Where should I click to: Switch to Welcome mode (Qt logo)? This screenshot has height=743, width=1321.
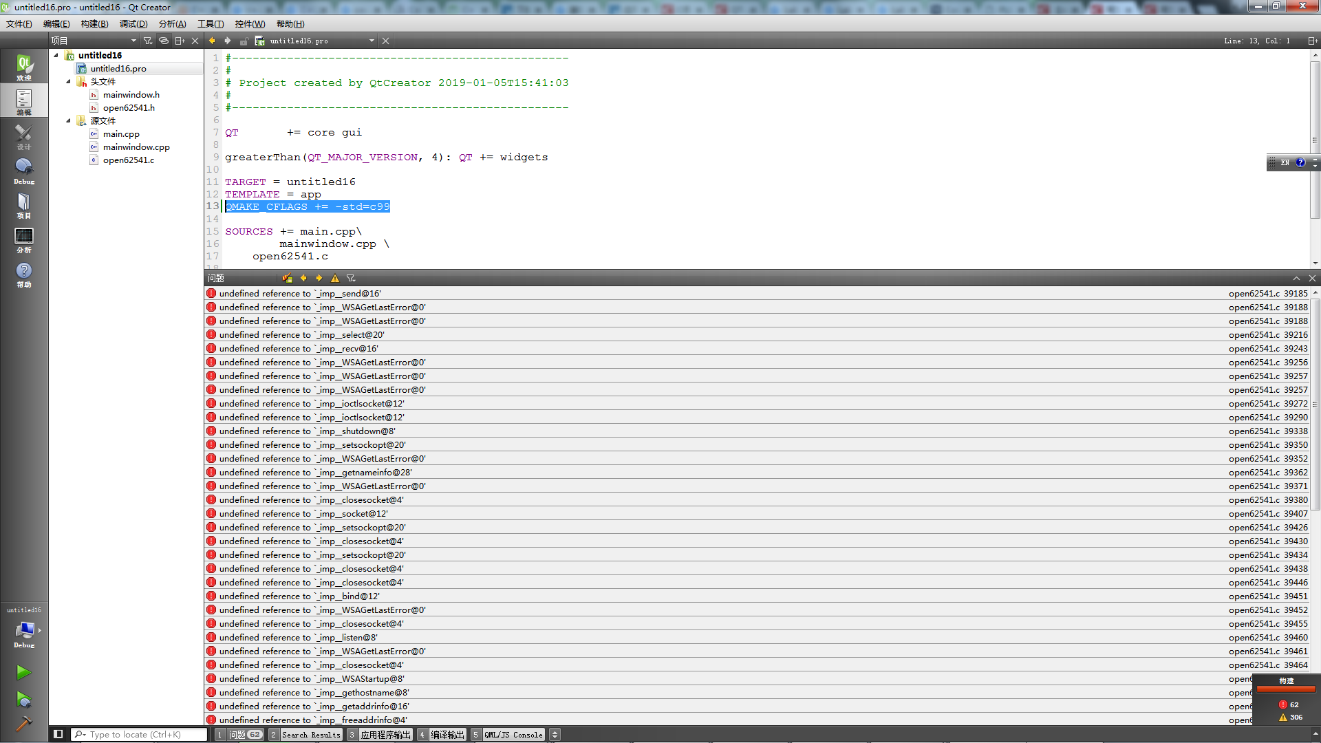[24, 67]
